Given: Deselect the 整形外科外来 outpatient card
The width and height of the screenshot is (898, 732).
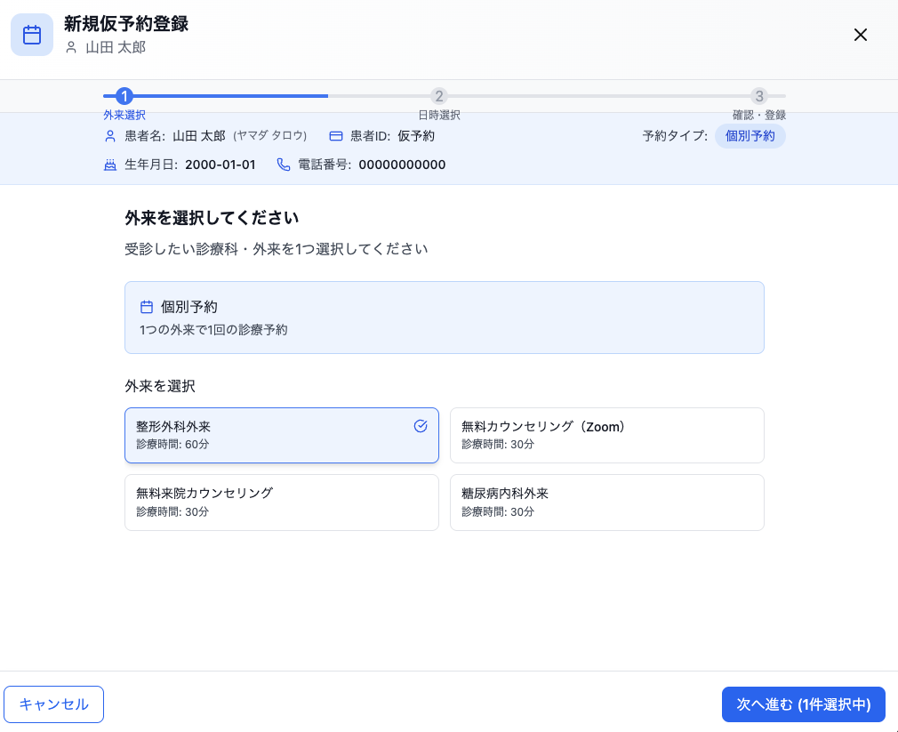Looking at the screenshot, I should [x=282, y=435].
